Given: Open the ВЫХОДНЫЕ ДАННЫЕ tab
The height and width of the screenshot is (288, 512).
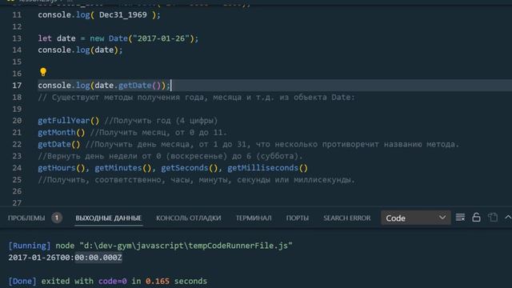Looking at the screenshot, I should tap(109, 218).
